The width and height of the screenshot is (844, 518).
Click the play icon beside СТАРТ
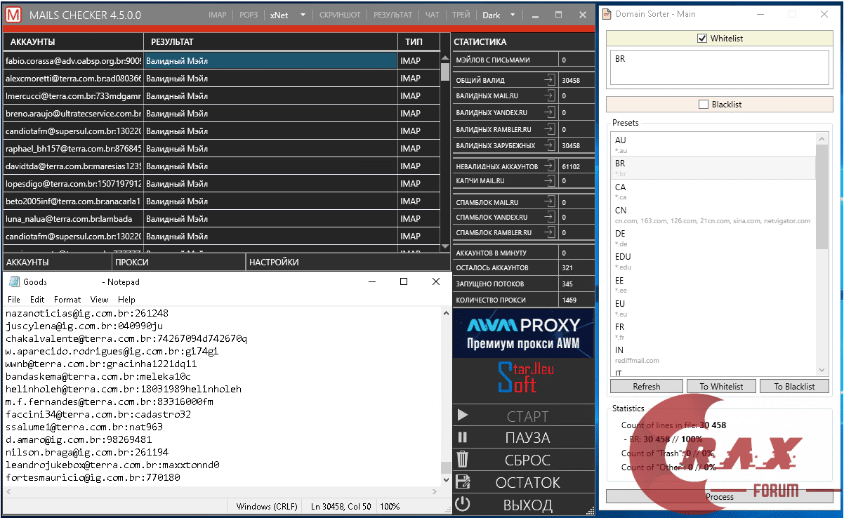tap(463, 416)
